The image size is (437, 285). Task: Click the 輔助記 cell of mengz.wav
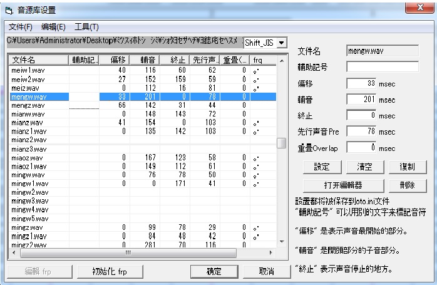point(84,105)
